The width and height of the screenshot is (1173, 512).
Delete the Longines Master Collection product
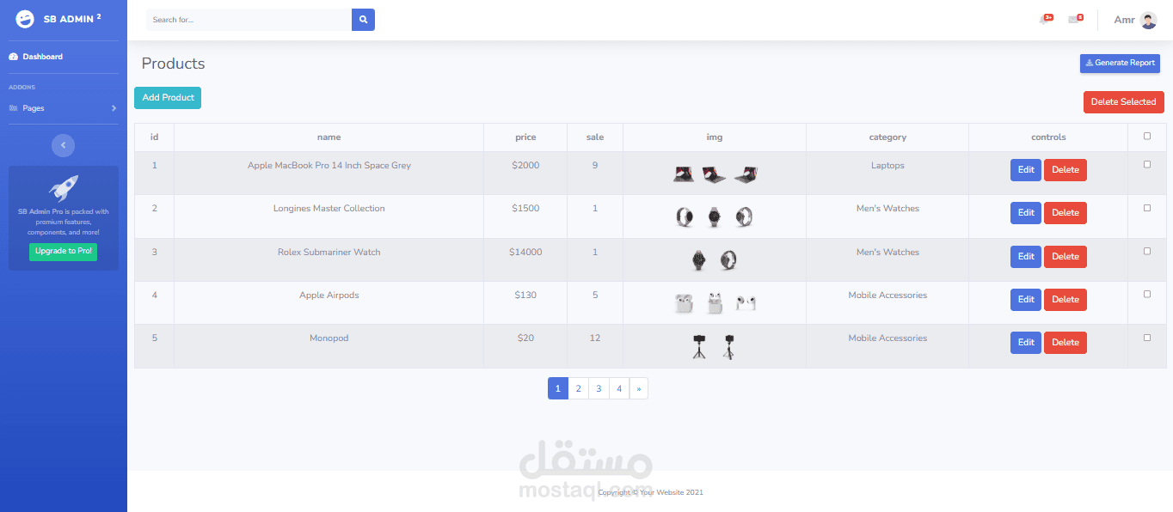click(x=1066, y=213)
